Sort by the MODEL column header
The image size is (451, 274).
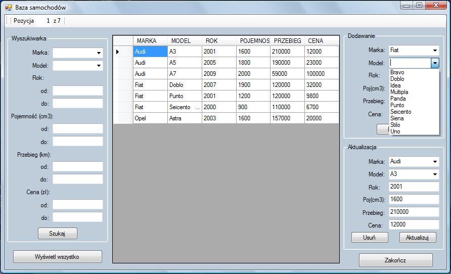click(185, 41)
